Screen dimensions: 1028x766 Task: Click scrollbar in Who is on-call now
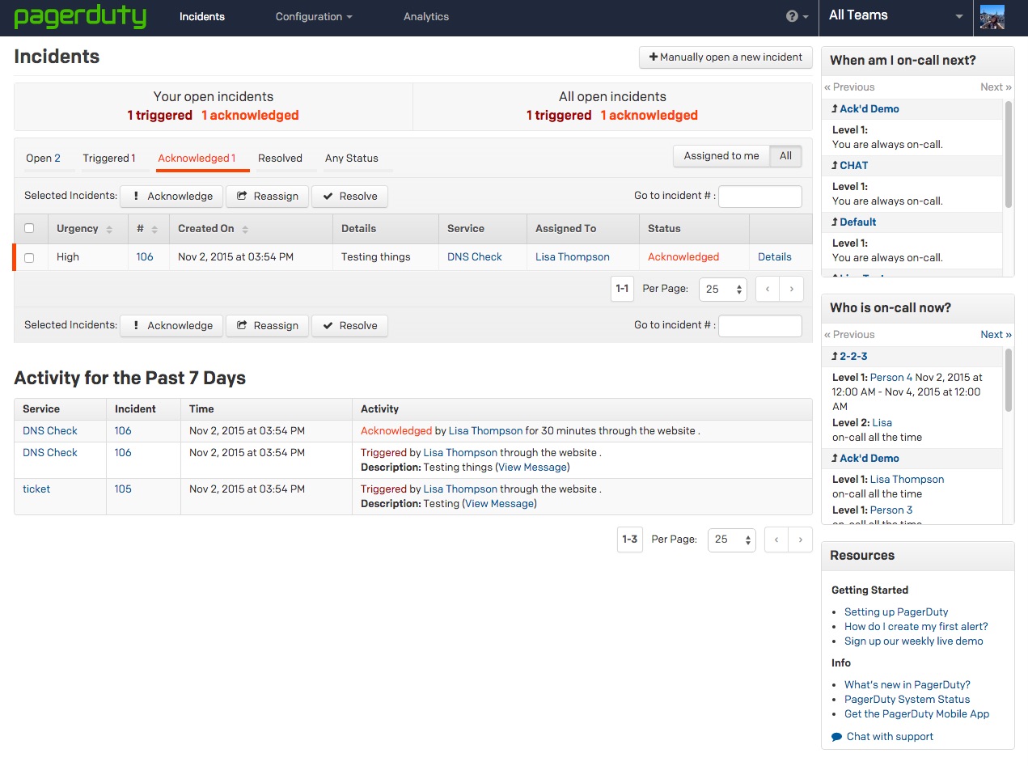click(1008, 380)
